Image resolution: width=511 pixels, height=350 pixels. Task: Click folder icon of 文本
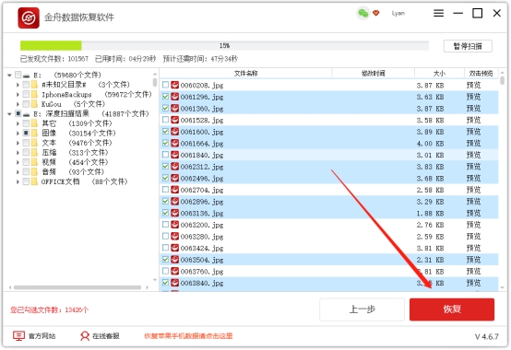click(x=34, y=143)
